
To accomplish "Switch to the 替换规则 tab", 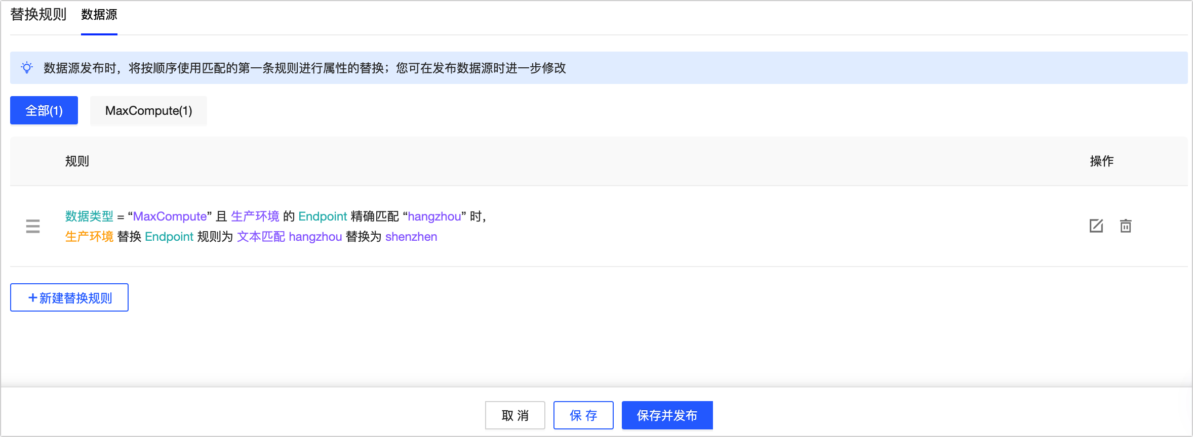I will (x=38, y=15).
